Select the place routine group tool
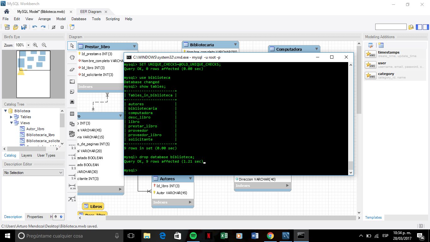Screen dimensions: 430x242 point(72,134)
